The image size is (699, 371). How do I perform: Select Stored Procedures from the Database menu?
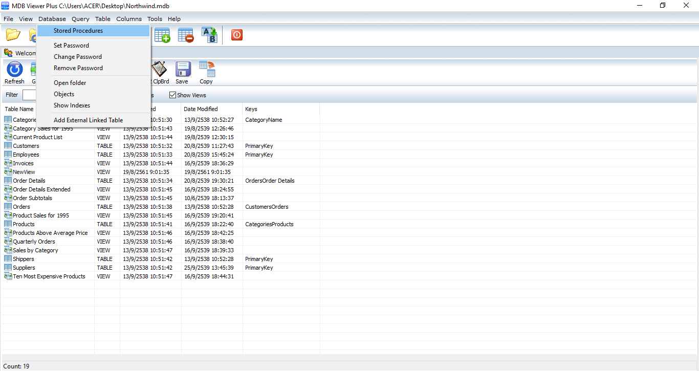78,31
